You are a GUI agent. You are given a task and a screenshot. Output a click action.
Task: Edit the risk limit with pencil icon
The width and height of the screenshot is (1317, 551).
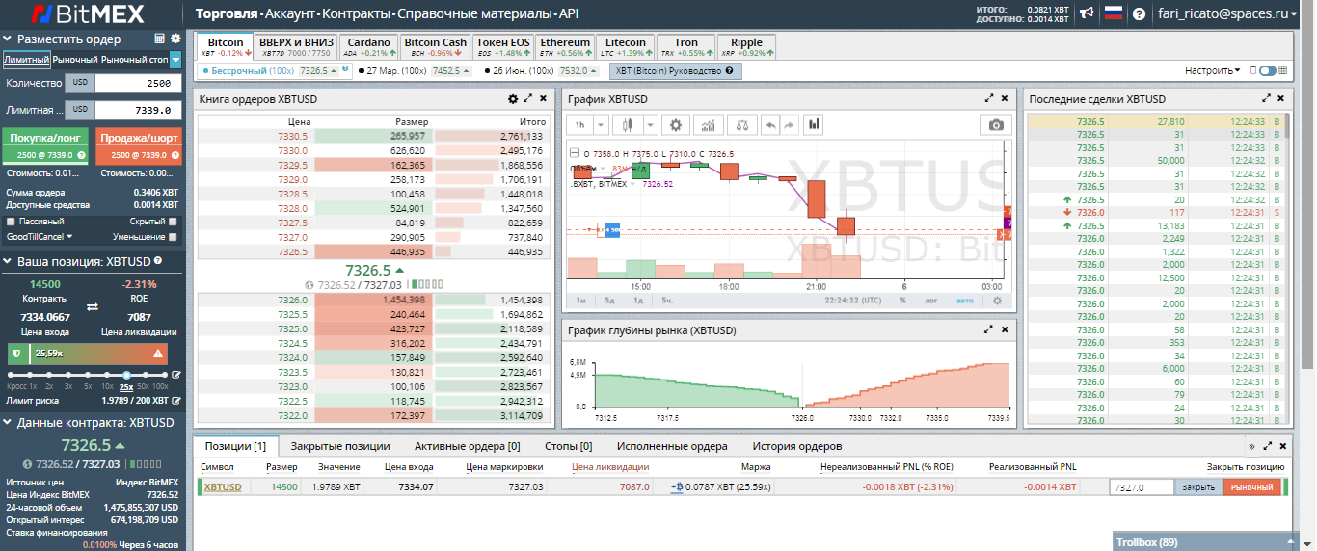tap(175, 400)
